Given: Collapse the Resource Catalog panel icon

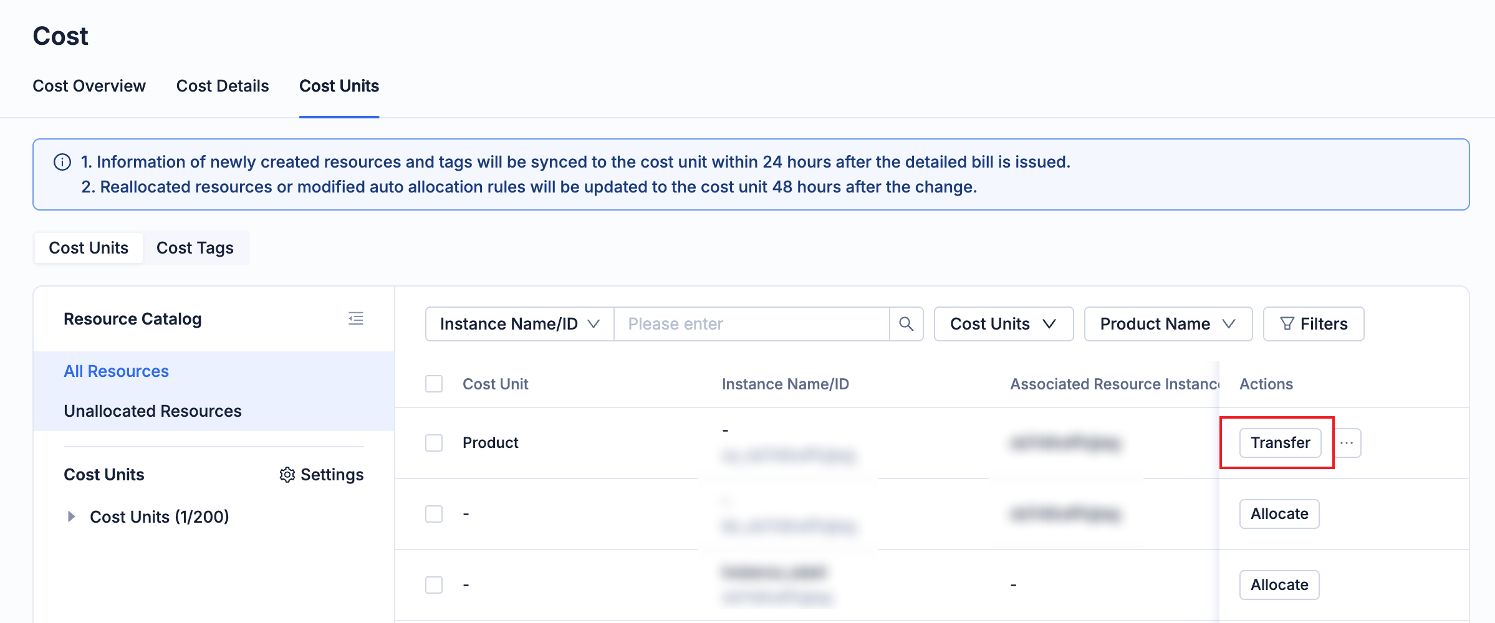Looking at the screenshot, I should click(356, 319).
